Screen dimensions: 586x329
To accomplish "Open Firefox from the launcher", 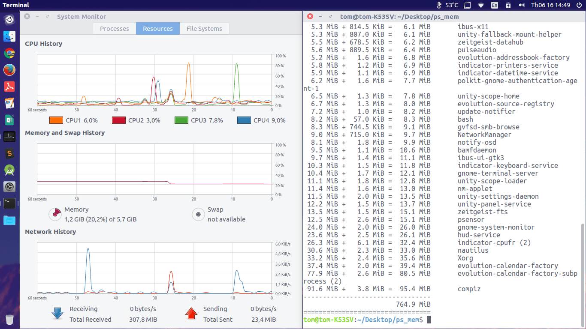I will pos(9,70).
